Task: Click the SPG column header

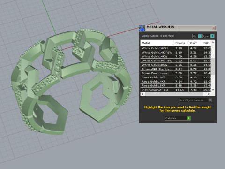Action: [206, 43]
